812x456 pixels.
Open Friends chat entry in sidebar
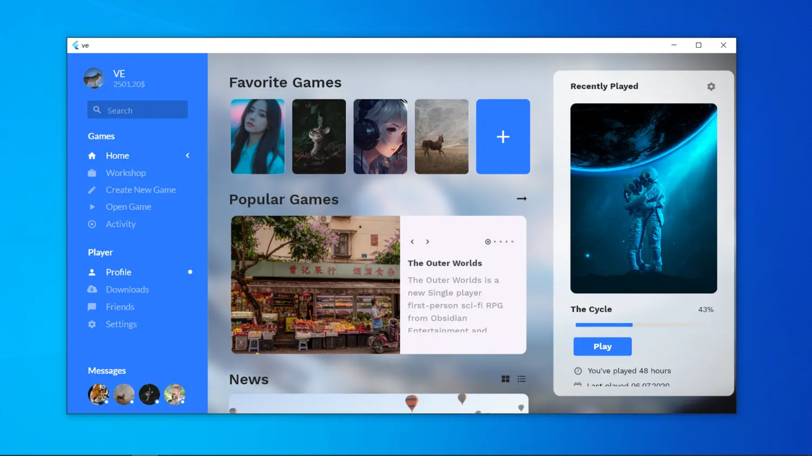(x=120, y=307)
